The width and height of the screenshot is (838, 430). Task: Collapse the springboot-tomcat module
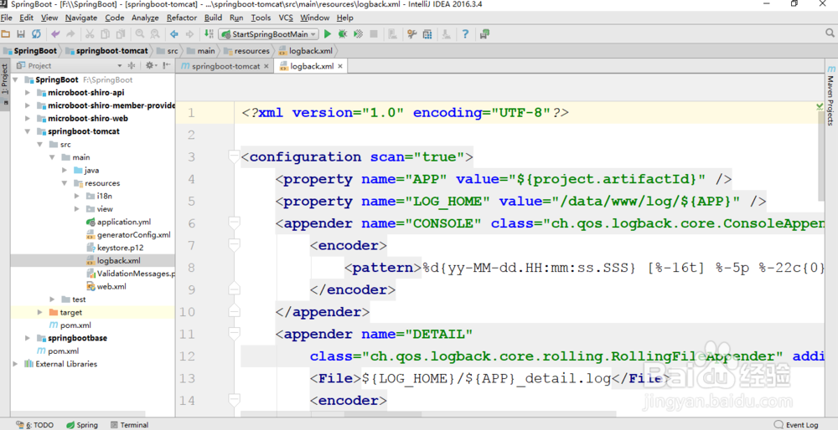tap(28, 132)
